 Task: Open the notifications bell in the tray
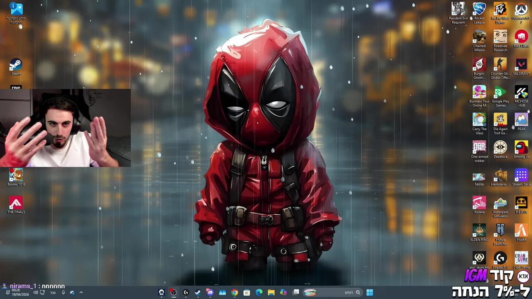click(x=7, y=292)
